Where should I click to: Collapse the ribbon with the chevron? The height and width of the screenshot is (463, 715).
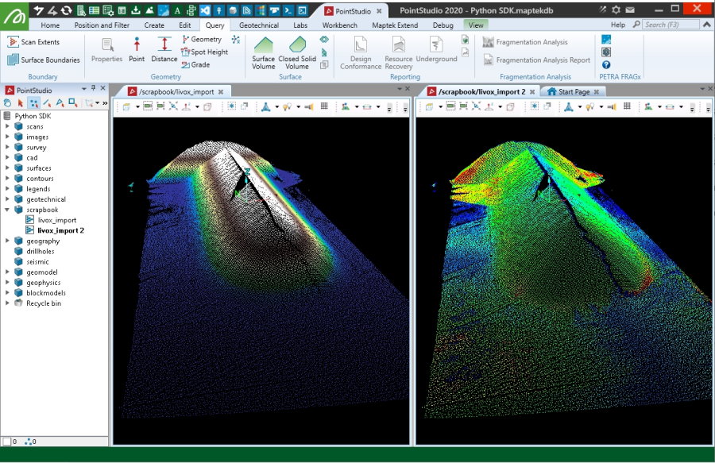coord(708,24)
